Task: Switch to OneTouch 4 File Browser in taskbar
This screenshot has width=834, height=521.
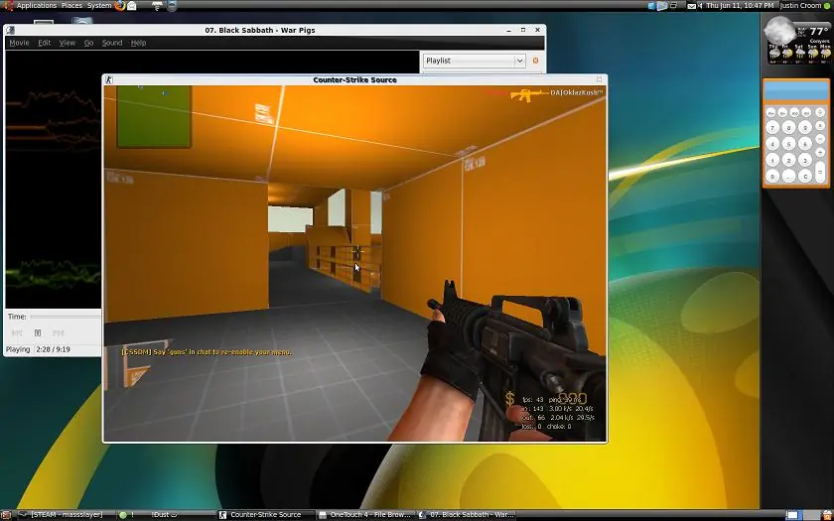Action: [x=365, y=515]
